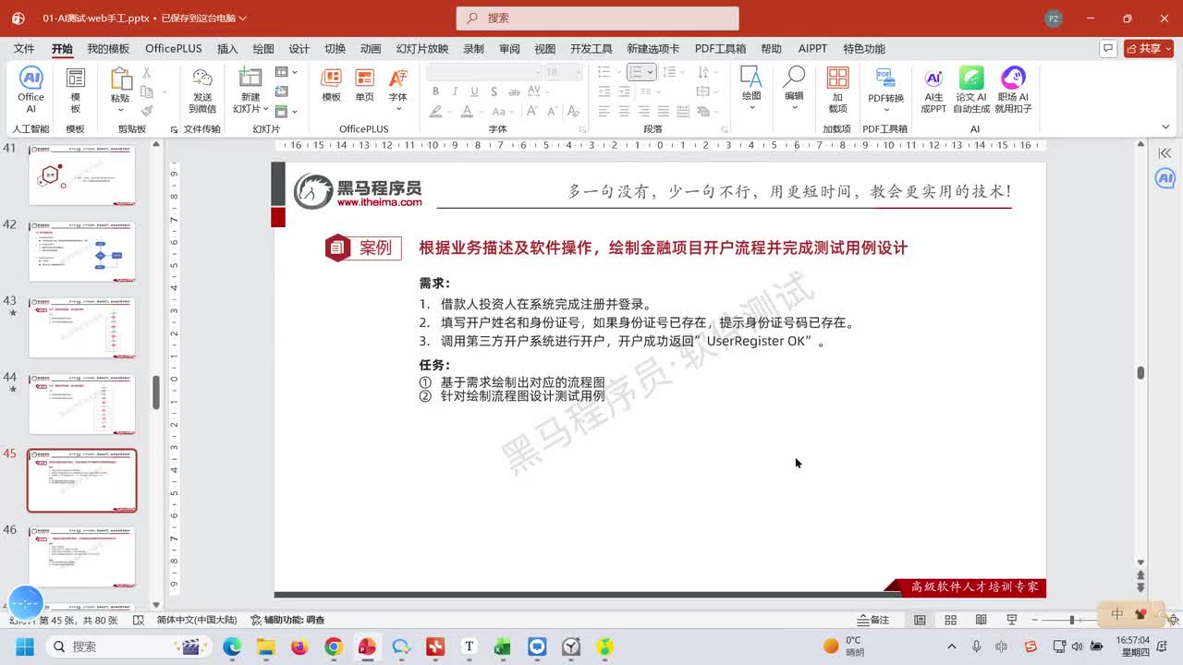1183x665 pixels.
Task: Open Windows Start menu
Action: coord(24,647)
